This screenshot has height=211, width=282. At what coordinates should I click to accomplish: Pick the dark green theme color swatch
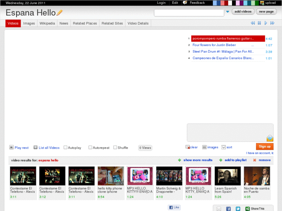pyautogui.click(x=257, y=3)
